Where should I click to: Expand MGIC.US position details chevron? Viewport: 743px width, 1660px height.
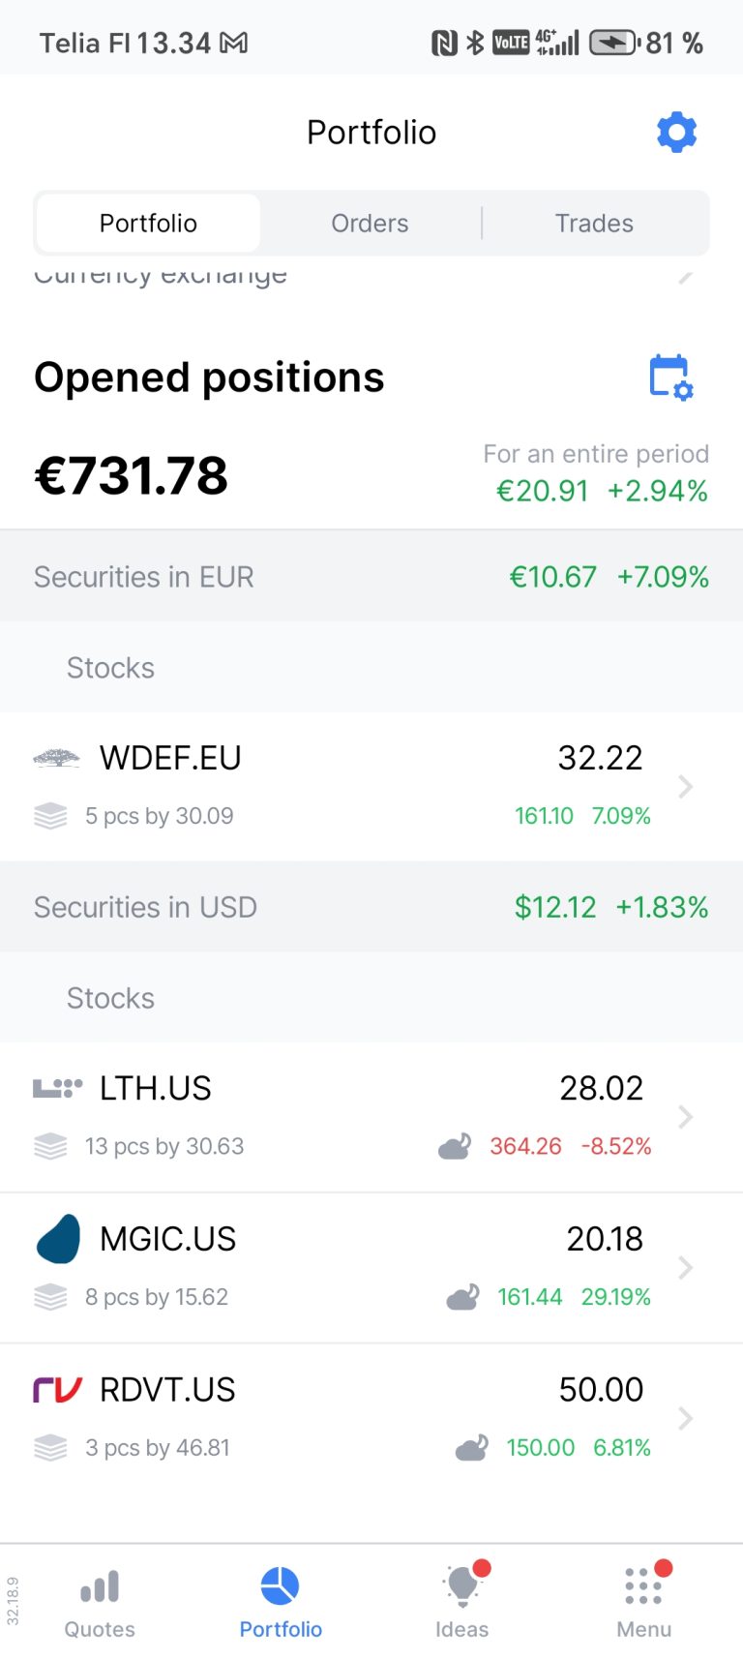[685, 1268]
